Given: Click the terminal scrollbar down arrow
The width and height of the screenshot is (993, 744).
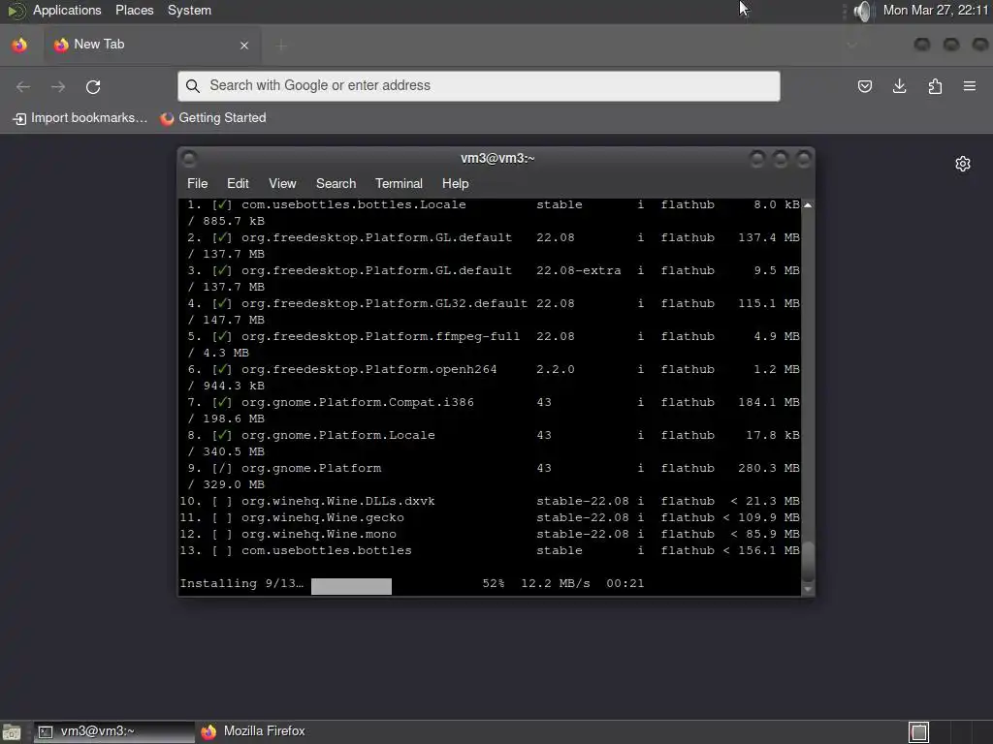Looking at the screenshot, I should tap(808, 590).
